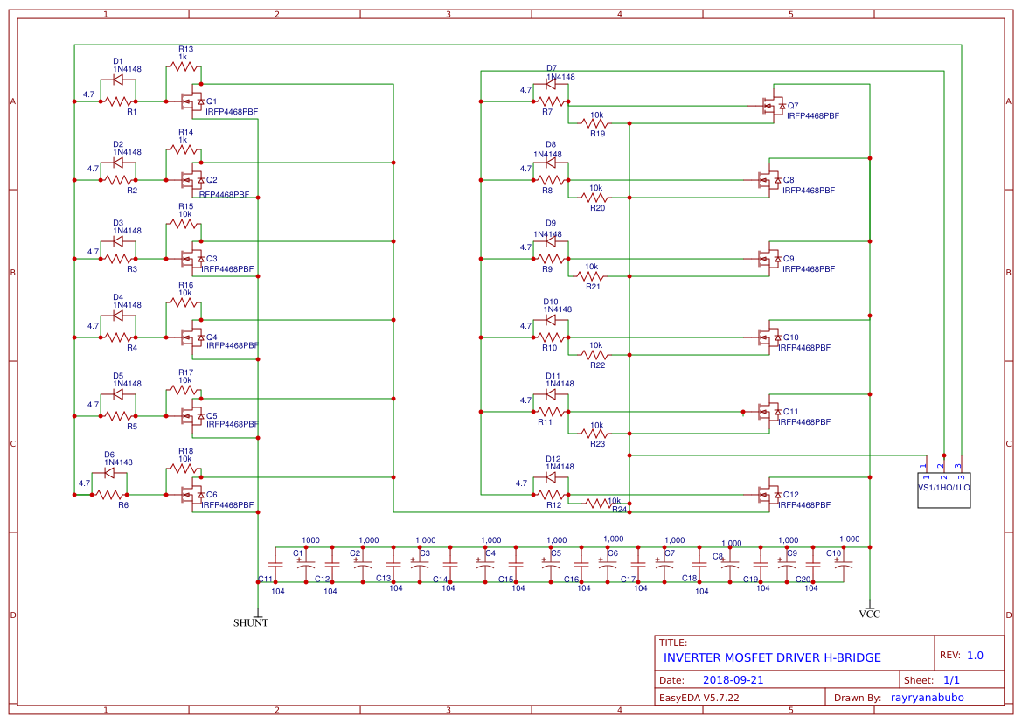The image size is (1022, 723).
Task: Select the revision value 1.0
Action: (975, 656)
